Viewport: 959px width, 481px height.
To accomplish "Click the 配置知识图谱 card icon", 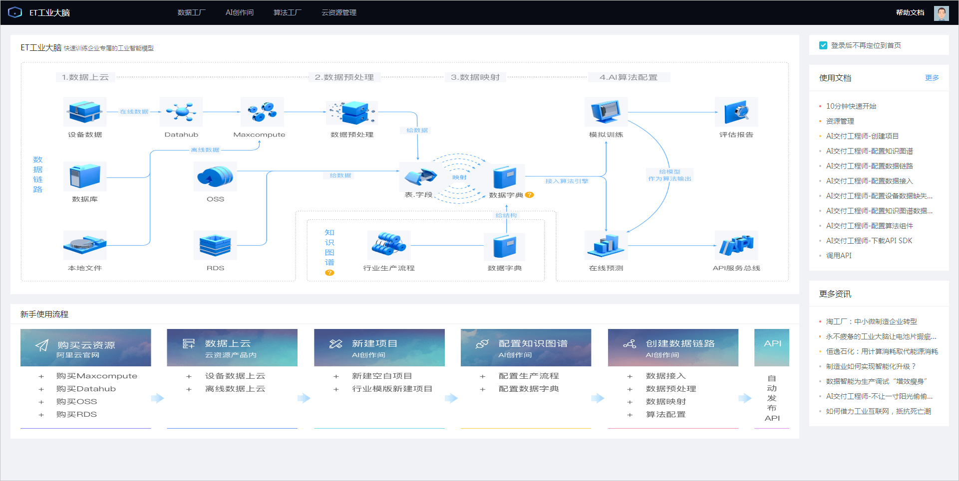I will [x=482, y=343].
